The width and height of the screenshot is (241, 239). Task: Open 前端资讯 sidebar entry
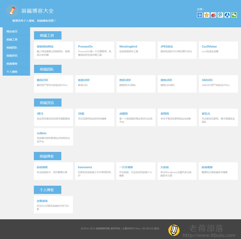pyautogui.click(x=16, y=55)
